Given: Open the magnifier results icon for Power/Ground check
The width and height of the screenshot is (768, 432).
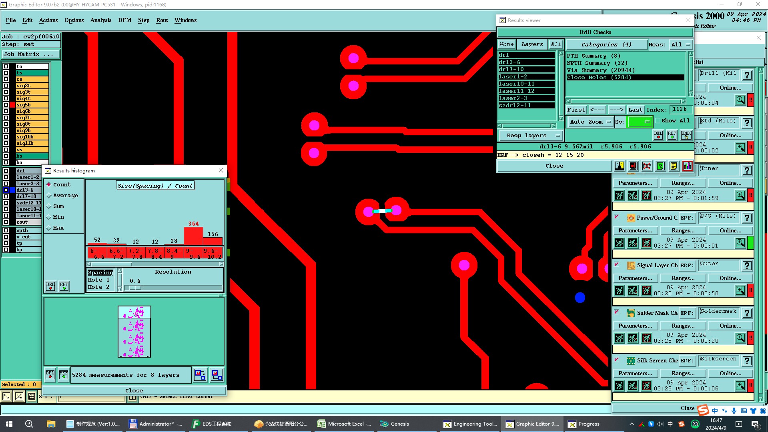Looking at the screenshot, I should pos(740,243).
